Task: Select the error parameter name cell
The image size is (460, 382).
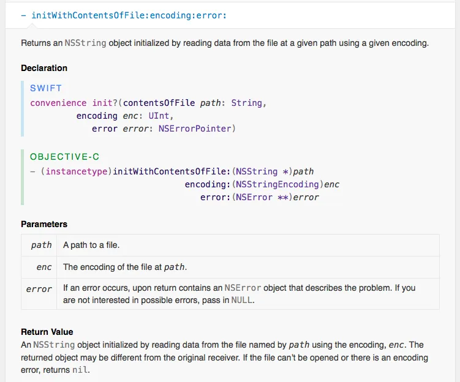Action: pos(39,289)
